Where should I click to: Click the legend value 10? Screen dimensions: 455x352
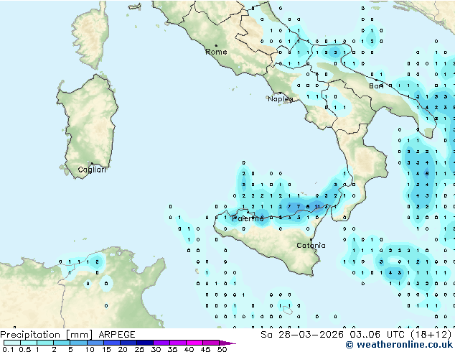90,349
